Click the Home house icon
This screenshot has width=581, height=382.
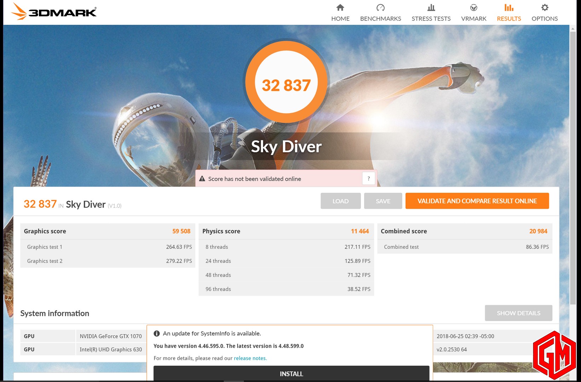point(340,7)
